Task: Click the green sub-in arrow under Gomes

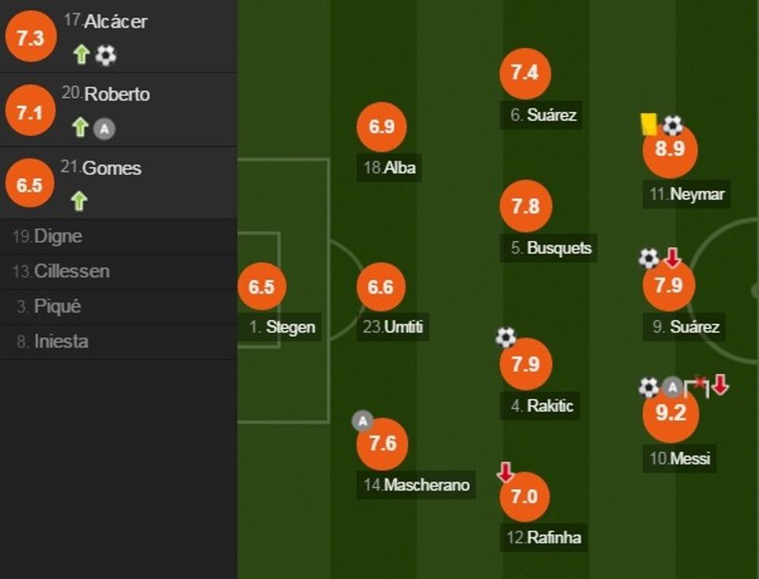Action: point(79,202)
